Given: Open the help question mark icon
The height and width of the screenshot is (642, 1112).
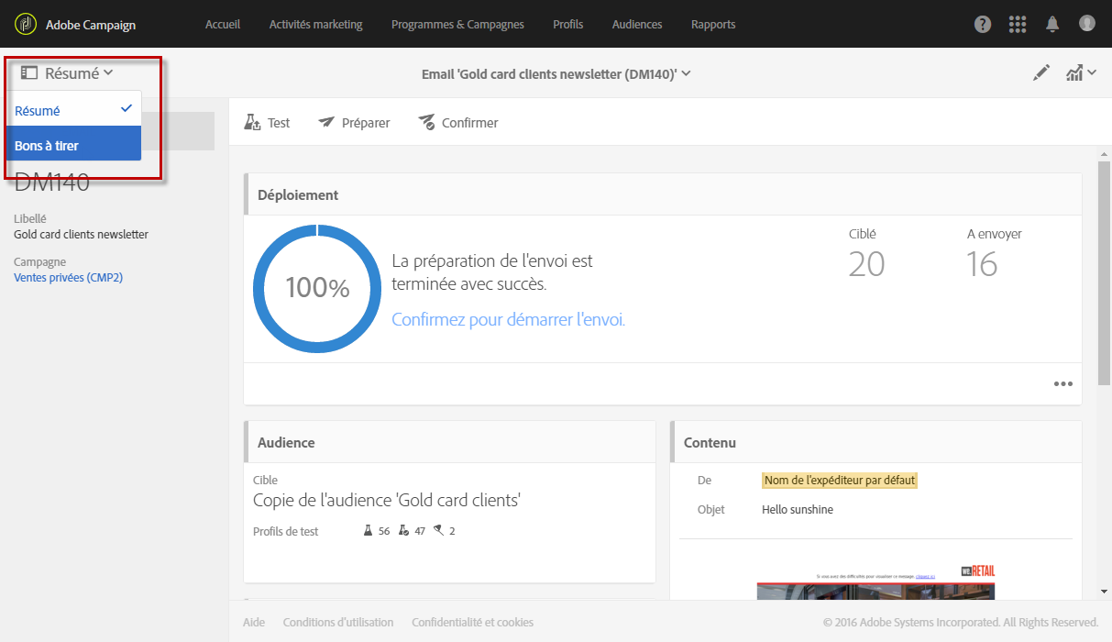Looking at the screenshot, I should point(983,25).
